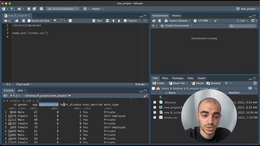
Task: Open the R language selector in Environment pane
Action: point(154,26)
